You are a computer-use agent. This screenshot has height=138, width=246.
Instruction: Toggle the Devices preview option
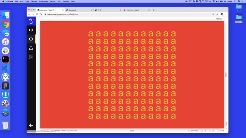(x=193, y=131)
